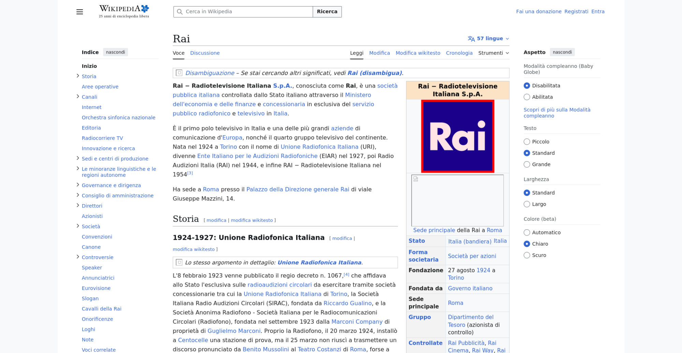Choose the Scuro color theme
Image resolution: width=682 pixels, height=353 pixels.
click(x=527, y=255)
